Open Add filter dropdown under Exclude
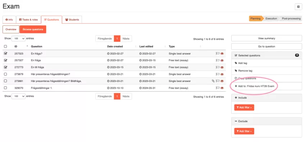 click(244, 131)
